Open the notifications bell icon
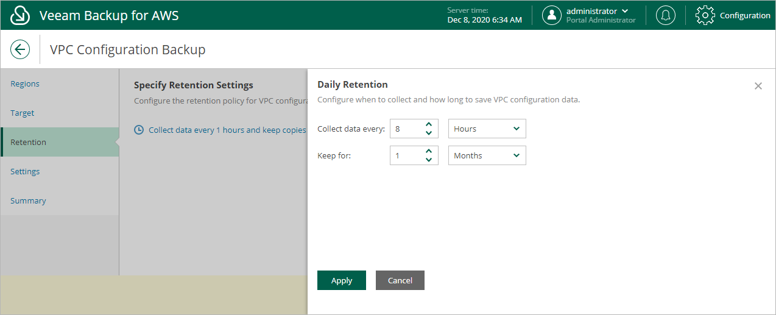This screenshot has width=776, height=315. click(666, 15)
